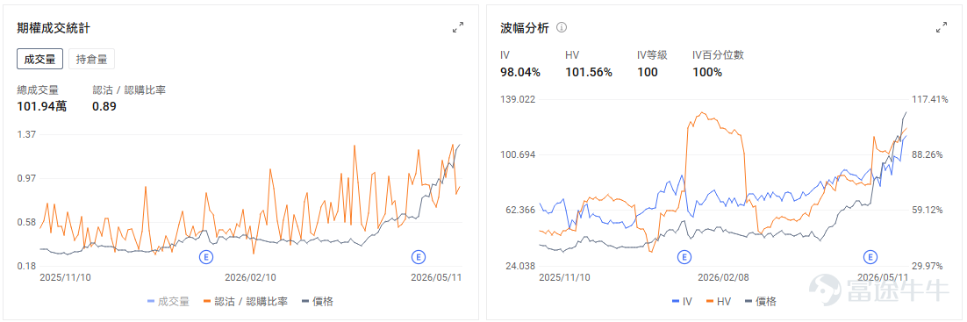967x322 pixels.
Task: Click the 認沽 / 認購比率 value 0.89
Action: [x=104, y=107]
